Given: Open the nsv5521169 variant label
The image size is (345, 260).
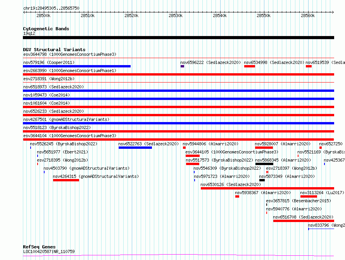Looking at the screenshot, I should (x=321, y=152).
